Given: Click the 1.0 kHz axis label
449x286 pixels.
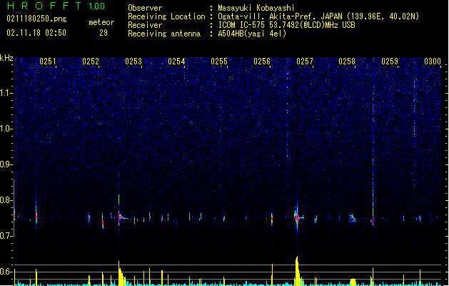Looking at the screenshot, I should pos(6,129).
